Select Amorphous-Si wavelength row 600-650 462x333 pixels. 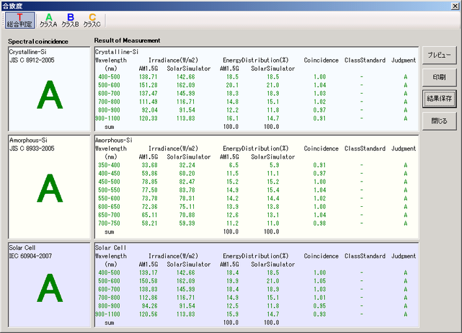[x=109, y=206]
